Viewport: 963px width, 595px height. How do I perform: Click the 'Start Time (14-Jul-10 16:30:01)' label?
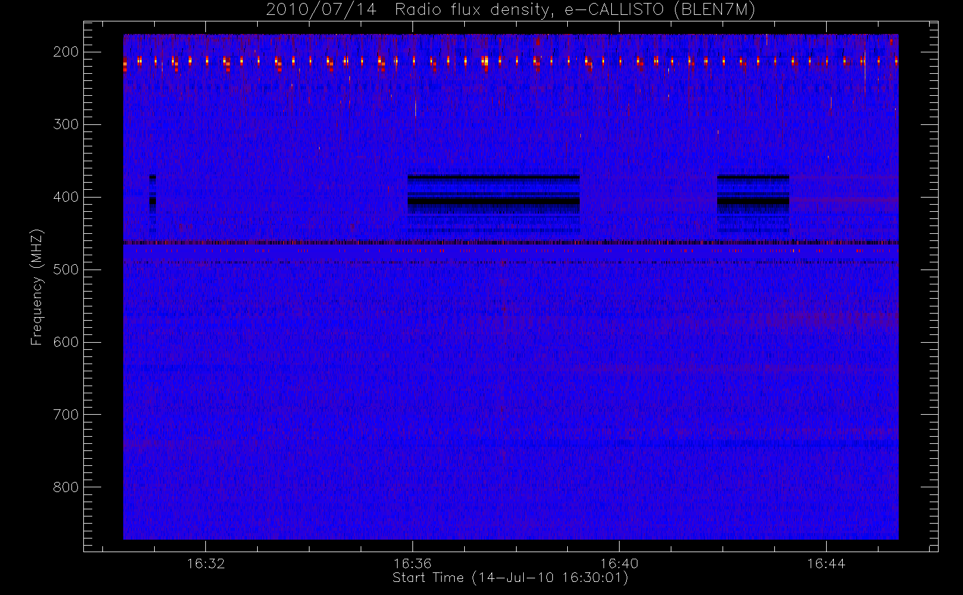(x=511, y=578)
